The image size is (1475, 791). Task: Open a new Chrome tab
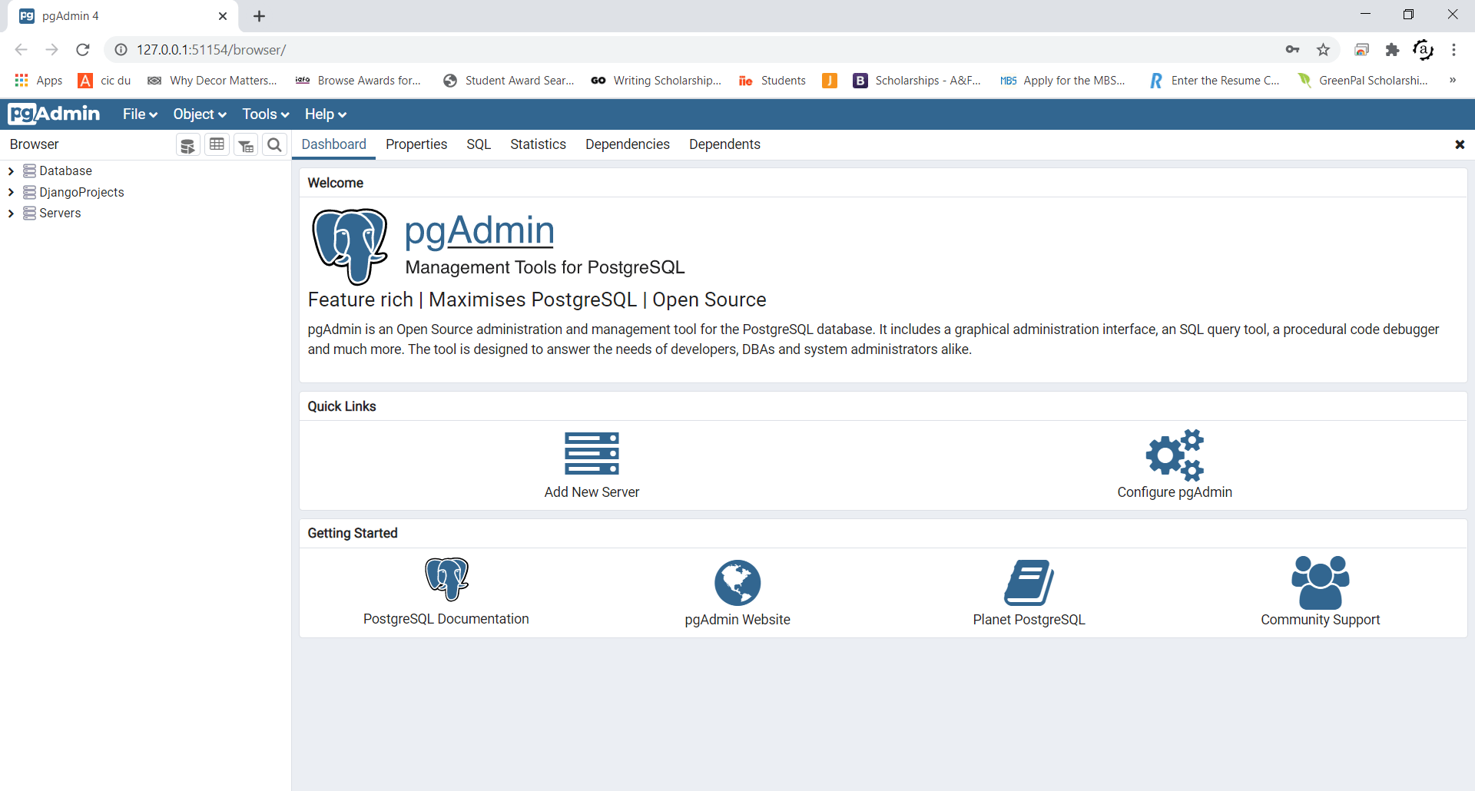pyautogui.click(x=260, y=16)
